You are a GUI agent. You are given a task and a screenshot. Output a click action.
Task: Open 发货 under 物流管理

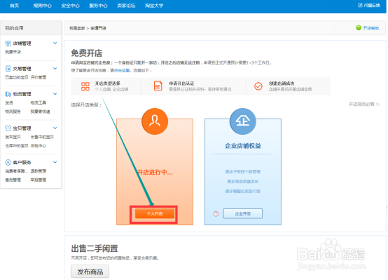9,102
